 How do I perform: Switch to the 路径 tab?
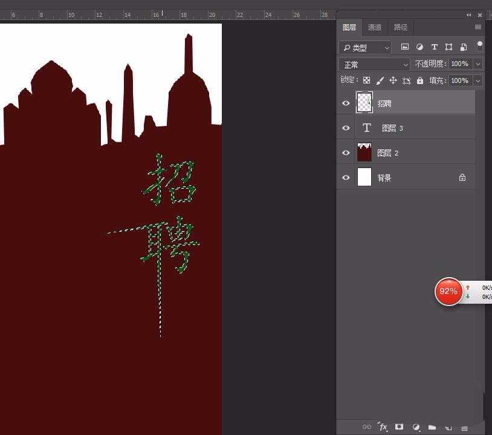click(400, 27)
